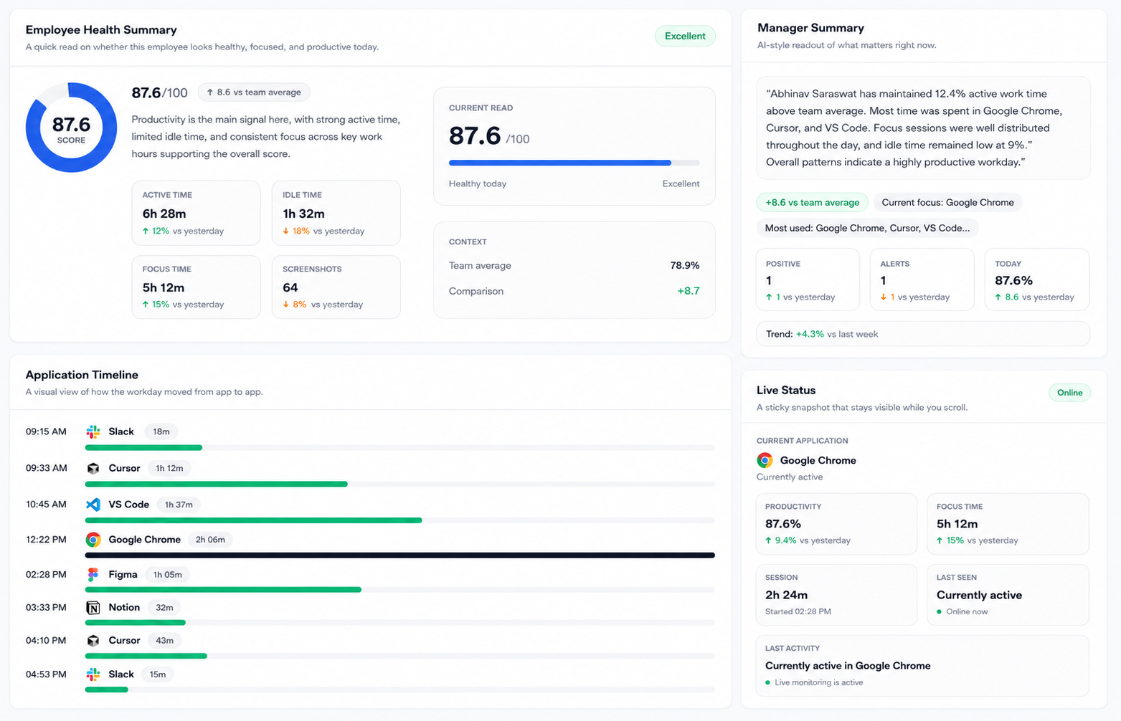Screen dimensions: 1121x721
Task: Select the green +8.6 vs team average chip
Action: tap(812, 203)
